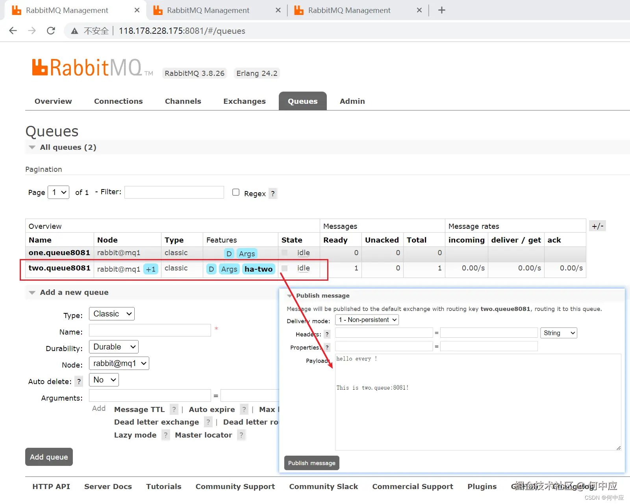Switch to the Channels tab
Screen dimensions: 630x504
pyautogui.click(x=183, y=101)
